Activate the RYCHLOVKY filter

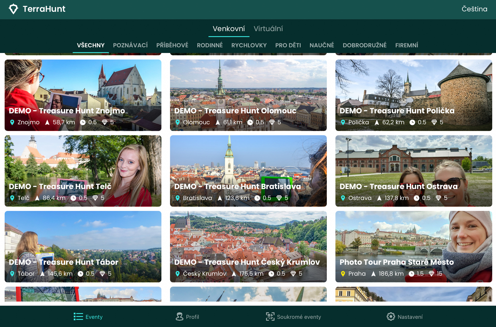pos(249,45)
